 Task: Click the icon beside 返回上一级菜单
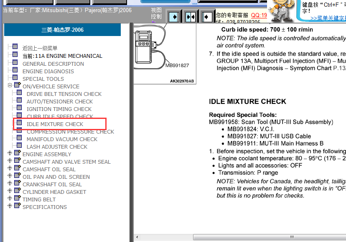pyautogui.click(x=15, y=46)
